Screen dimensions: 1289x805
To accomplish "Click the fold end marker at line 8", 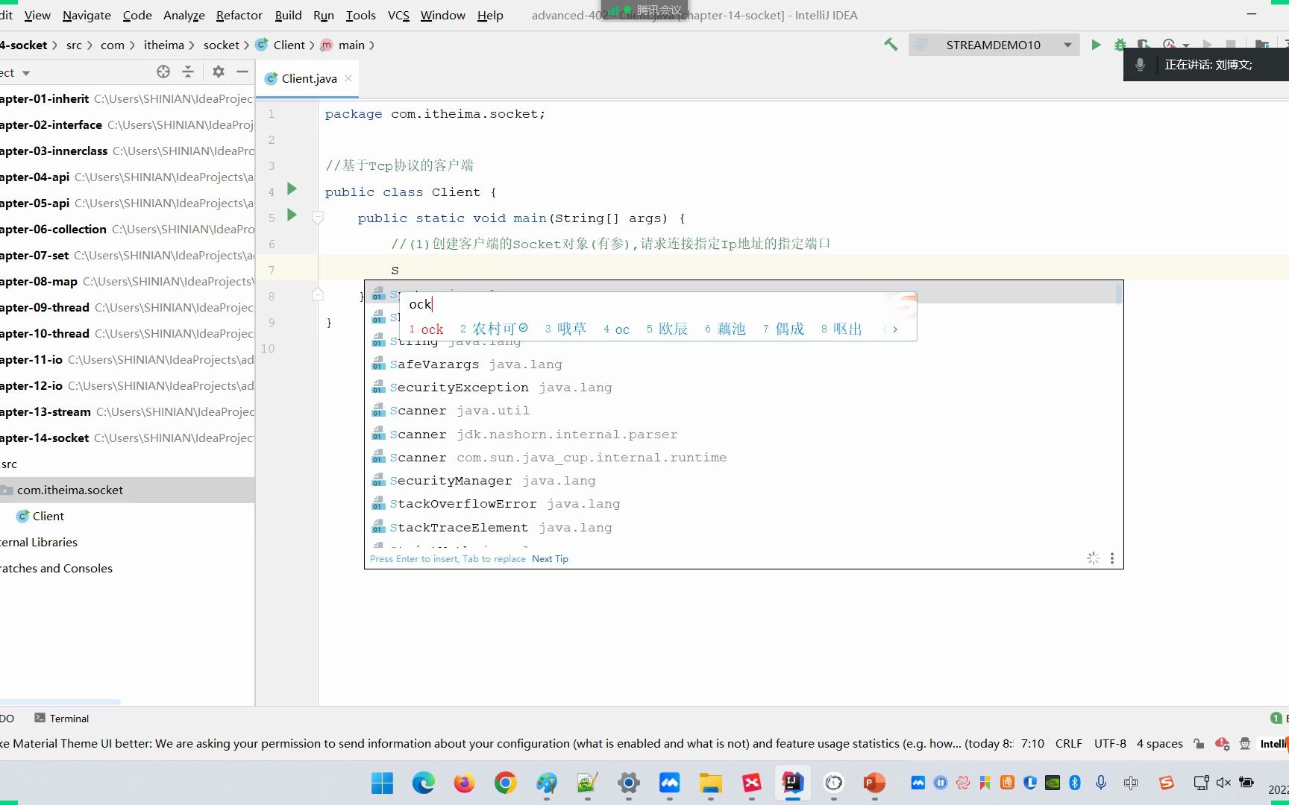I will (x=318, y=294).
